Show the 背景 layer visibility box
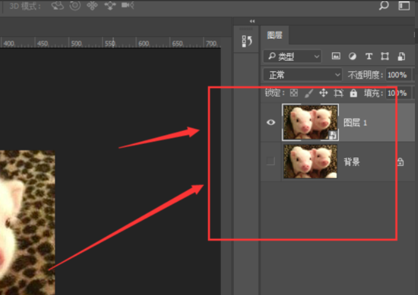418x295 pixels. point(271,161)
